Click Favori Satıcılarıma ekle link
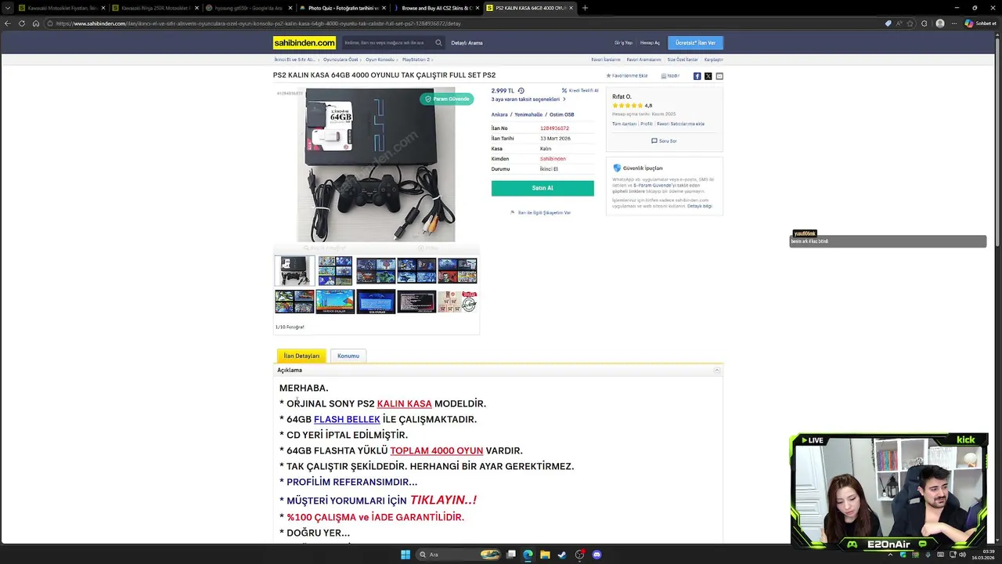 click(x=680, y=124)
